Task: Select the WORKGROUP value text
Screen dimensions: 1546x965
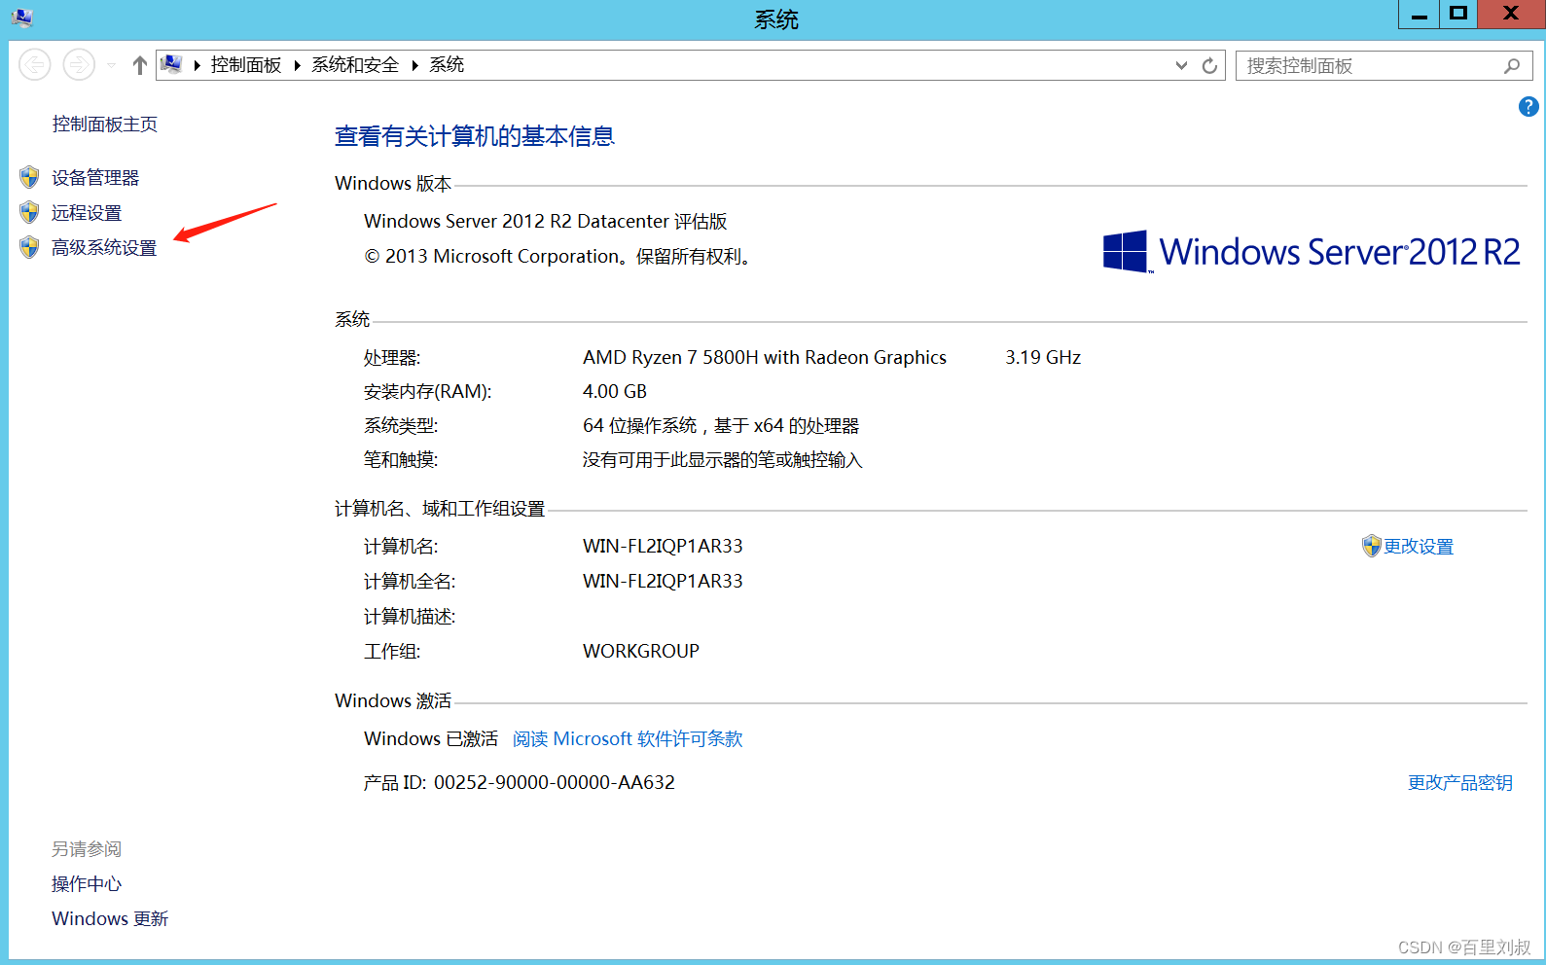Action: [641, 652]
